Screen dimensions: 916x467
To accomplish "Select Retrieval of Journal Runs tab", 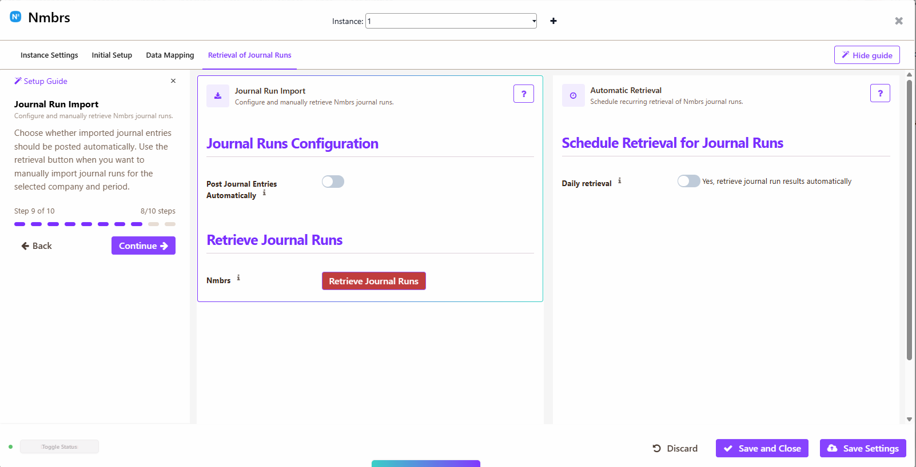I will pos(250,55).
